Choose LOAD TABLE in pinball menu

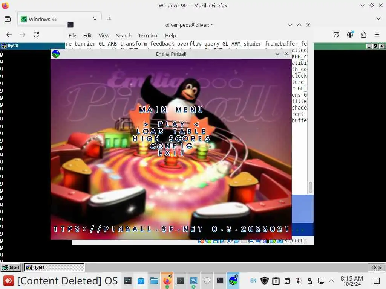(x=172, y=131)
